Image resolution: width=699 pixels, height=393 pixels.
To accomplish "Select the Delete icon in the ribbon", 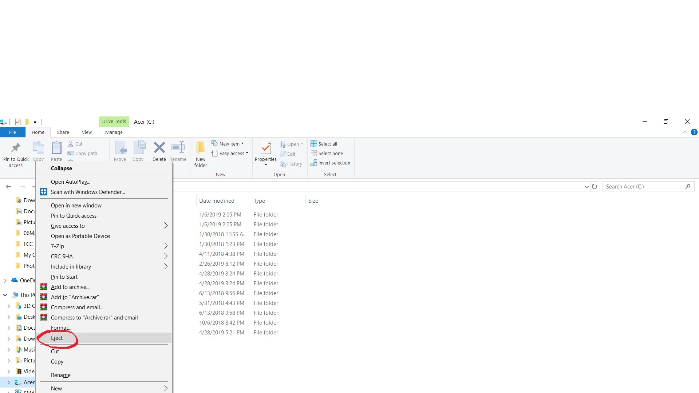I will click(159, 150).
